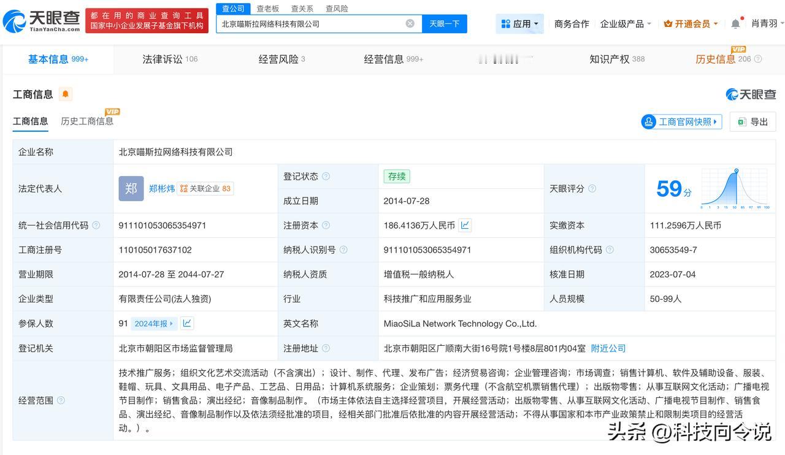Click the 工商注册号 value 110105017637102

155,250
